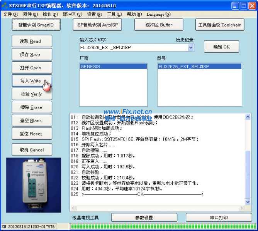Select GENESIS in the manufacturer list
Viewport: 258px width, 231px height.
(113, 66)
